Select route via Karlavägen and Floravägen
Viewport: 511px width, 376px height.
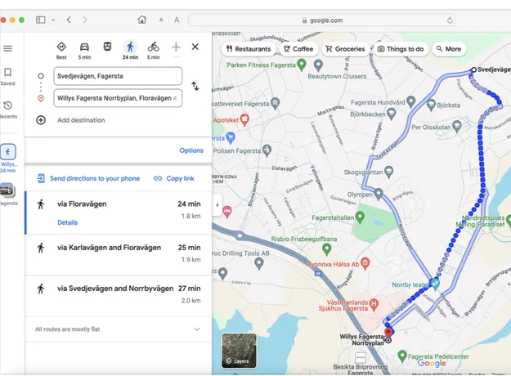[x=119, y=254]
